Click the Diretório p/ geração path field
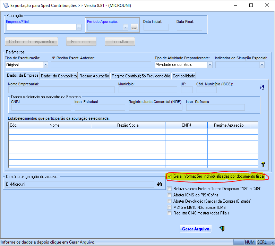This screenshot has height=246, width=275. pyautogui.click(x=80, y=184)
